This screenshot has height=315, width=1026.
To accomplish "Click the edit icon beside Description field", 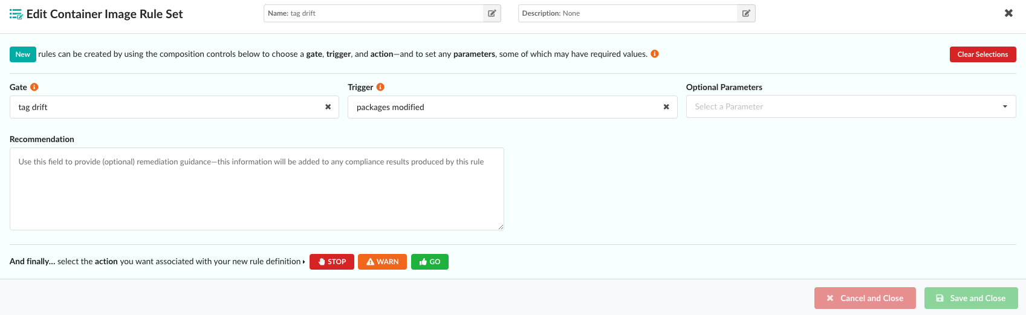I will point(746,13).
